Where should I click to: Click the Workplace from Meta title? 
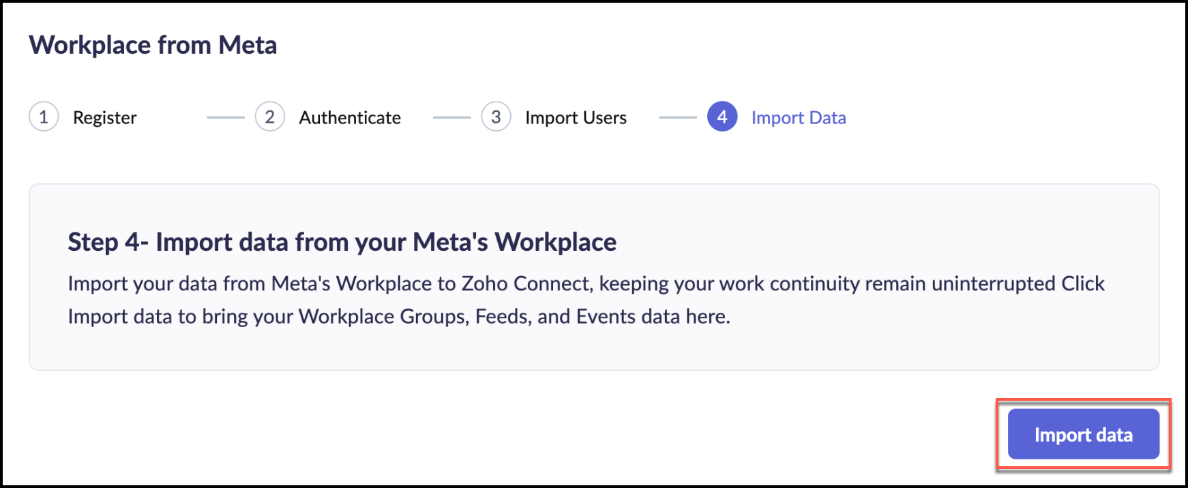(x=153, y=45)
